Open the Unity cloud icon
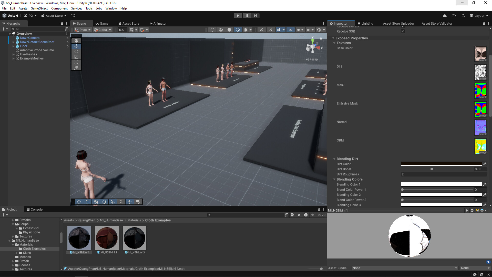Image resolution: width=492 pixels, height=277 pixels. (x=445, y=16)
